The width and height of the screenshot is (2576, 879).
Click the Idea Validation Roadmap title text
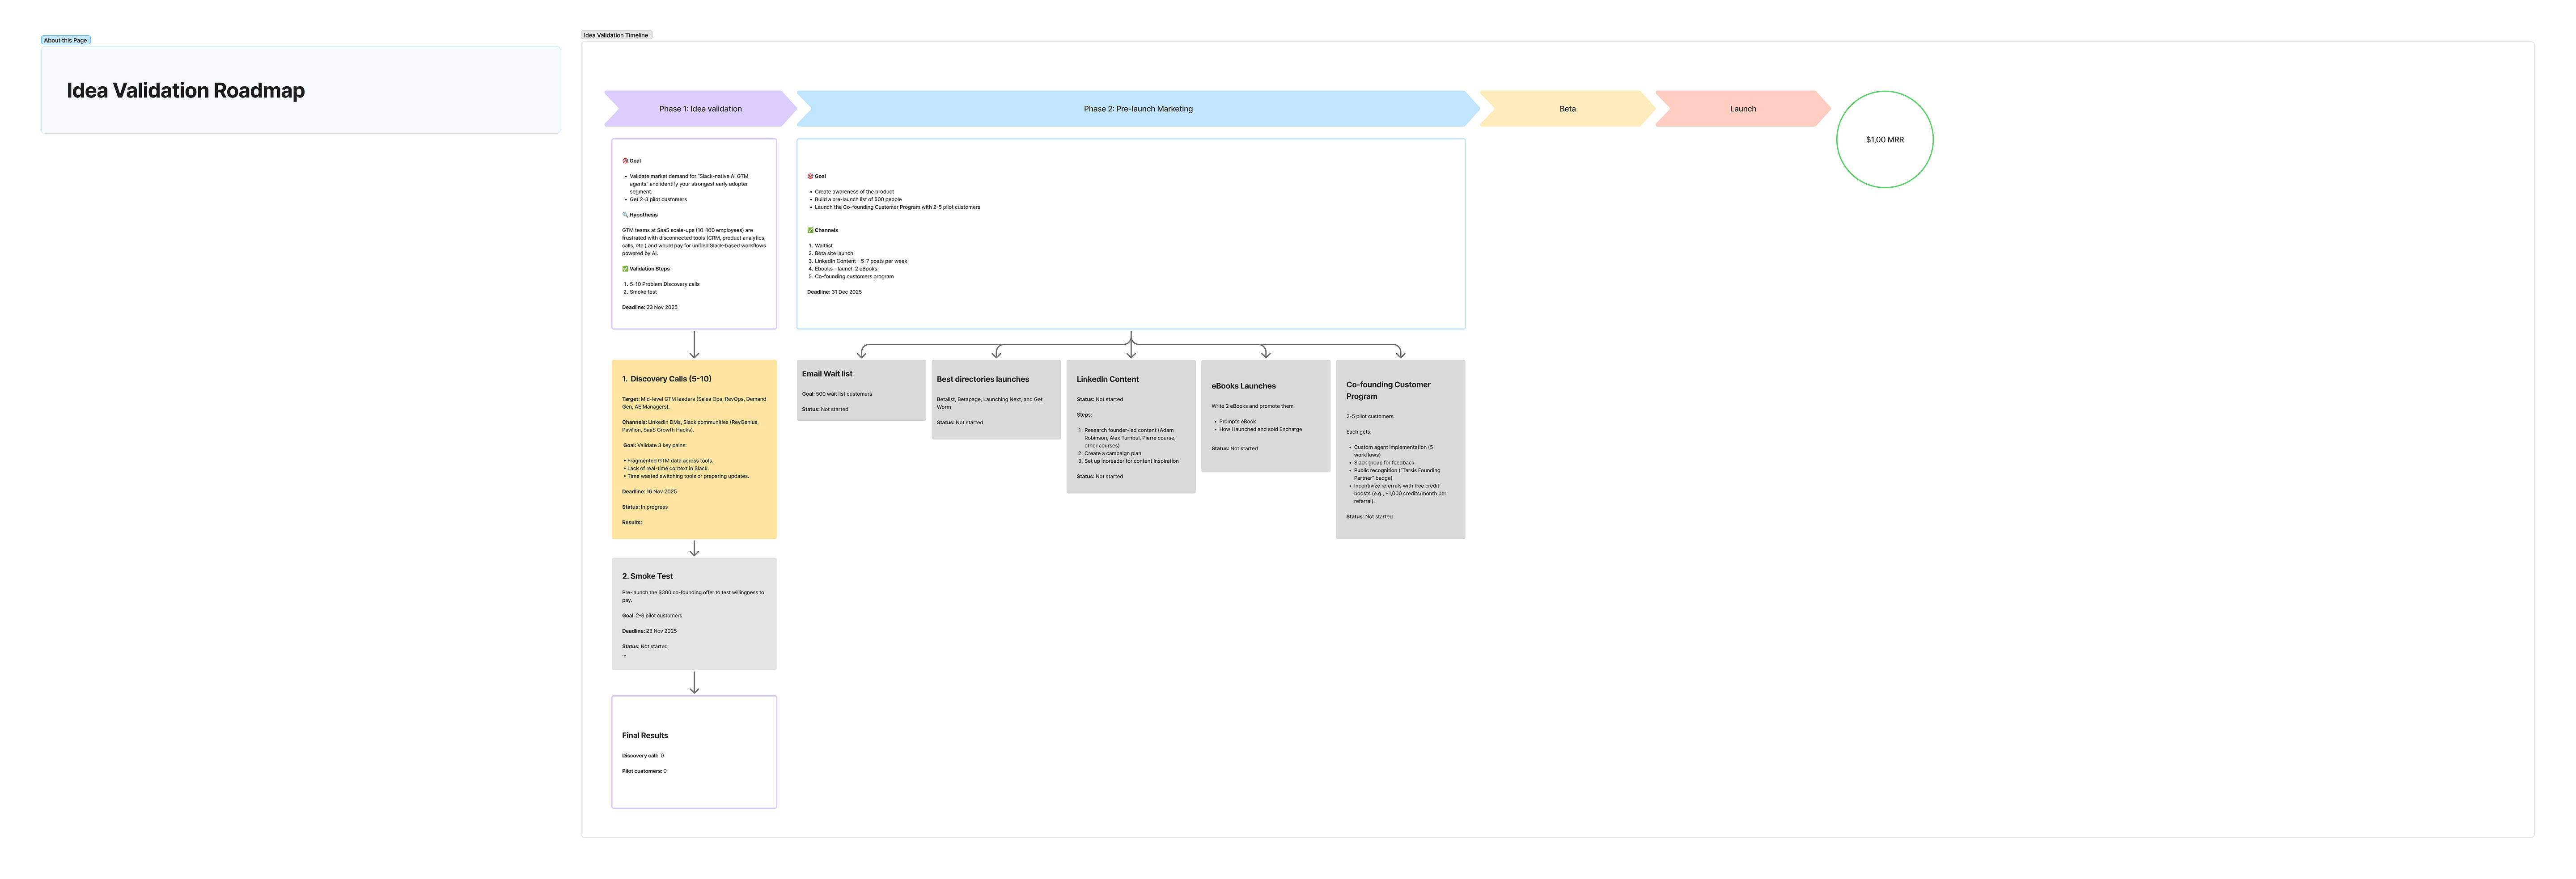pos(186,90)
